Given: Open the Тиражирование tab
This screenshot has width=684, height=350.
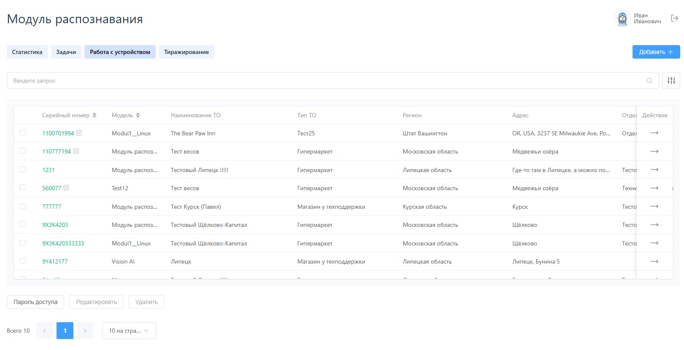Looking at the screenshot, I should [x=186, y=52].
